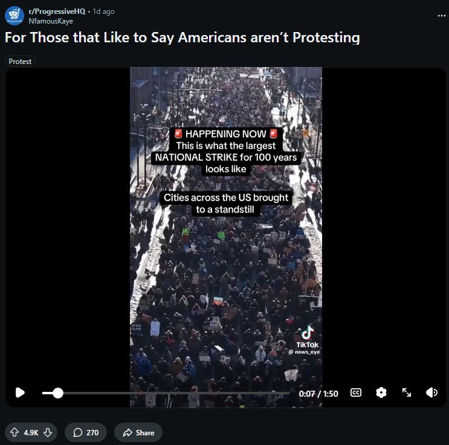The width and height of the screenshot is (449, 445).
Task: Play the protest video
Action: (20, 392)
